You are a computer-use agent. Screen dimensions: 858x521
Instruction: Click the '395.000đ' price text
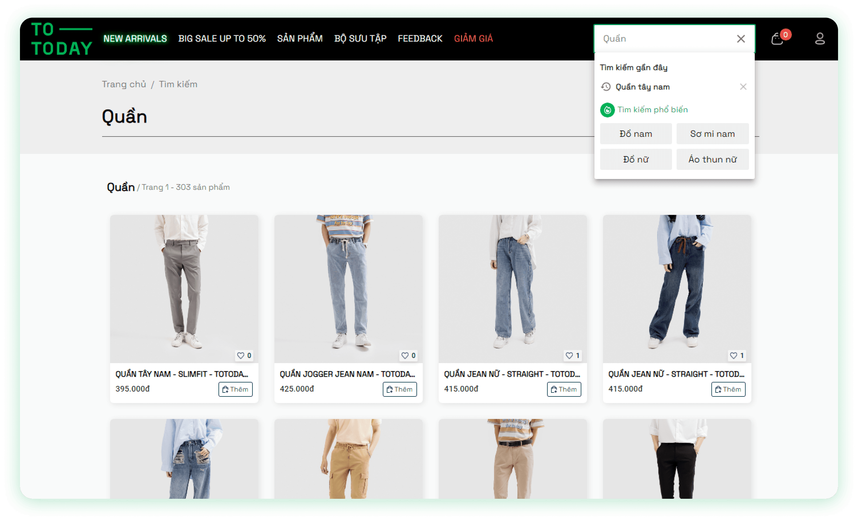pyautogui.click(x=133, y=389)
